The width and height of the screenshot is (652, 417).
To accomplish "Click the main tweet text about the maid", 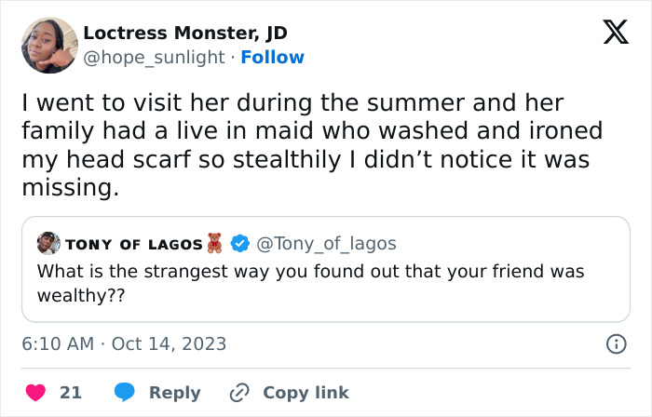I will pyautogui.click(x=312, y=145).
